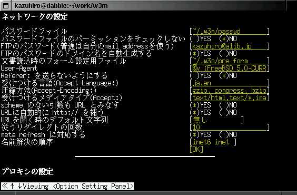
Task: Edit the ~/.w3m/passwd password file field
Action: (230, 31)
